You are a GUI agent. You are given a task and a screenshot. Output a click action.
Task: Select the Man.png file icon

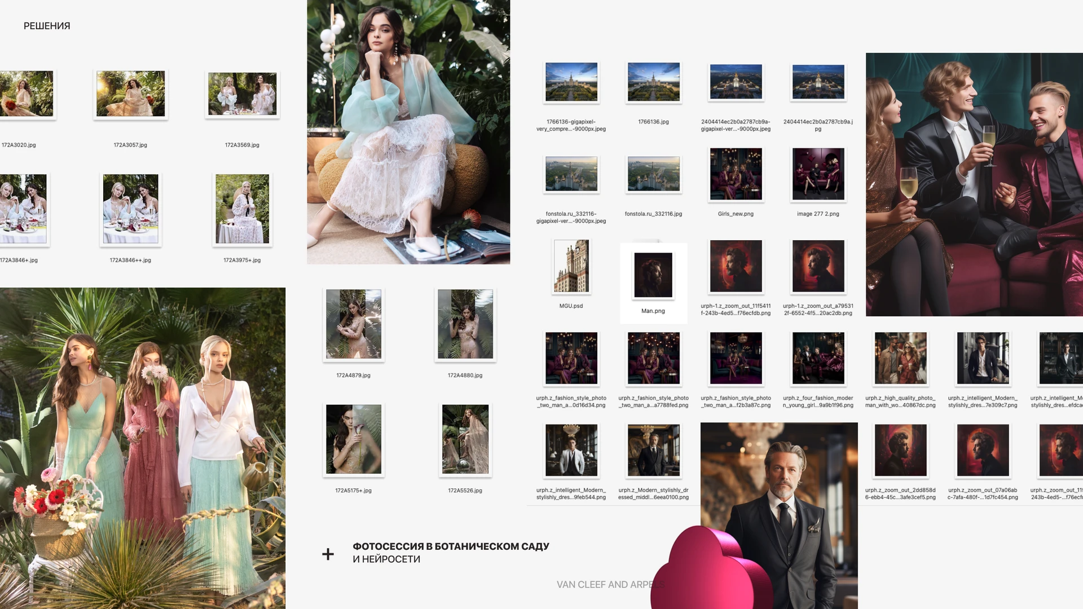point(653,275)
